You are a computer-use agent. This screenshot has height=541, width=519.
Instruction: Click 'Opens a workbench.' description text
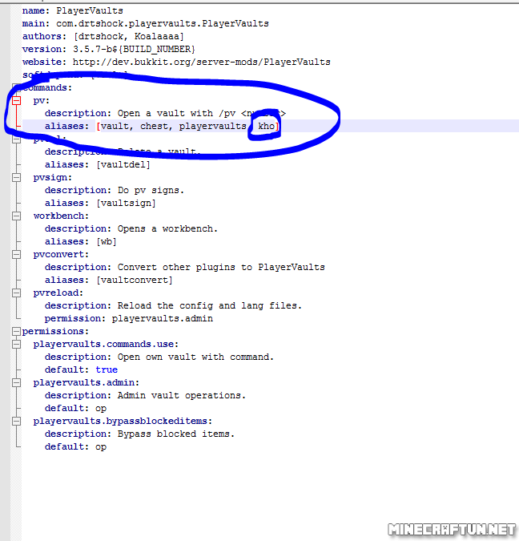point(167,228)
